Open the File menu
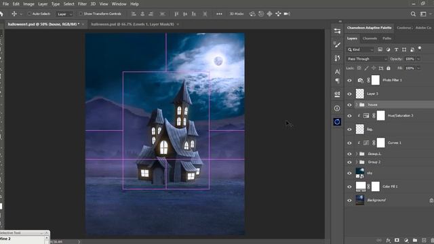 (5, 4)
